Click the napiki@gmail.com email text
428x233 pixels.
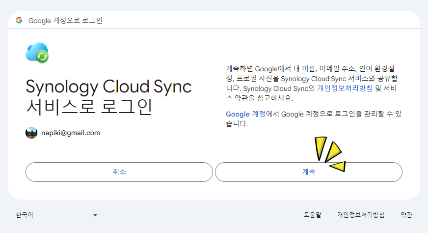[71, 133]
